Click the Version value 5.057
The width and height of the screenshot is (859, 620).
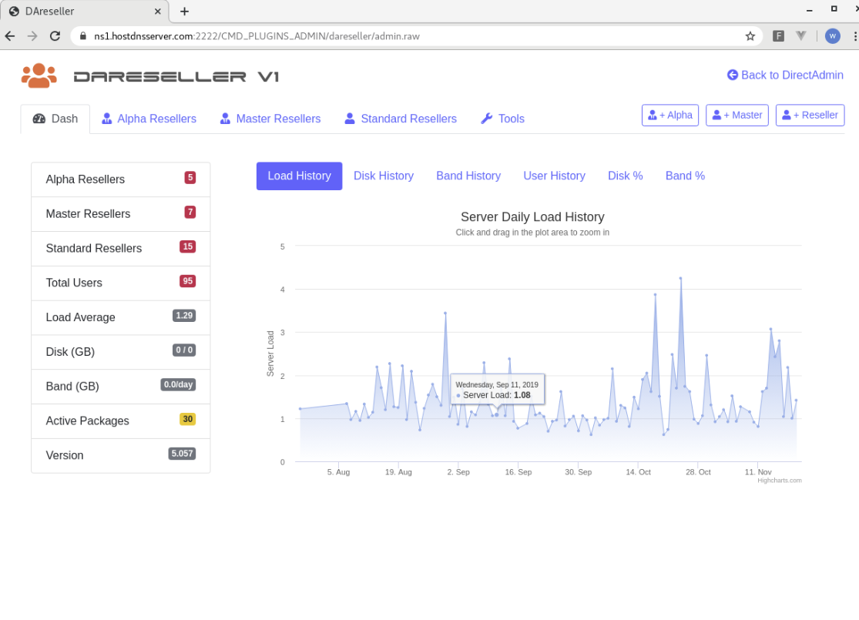(x=182, y=454)
